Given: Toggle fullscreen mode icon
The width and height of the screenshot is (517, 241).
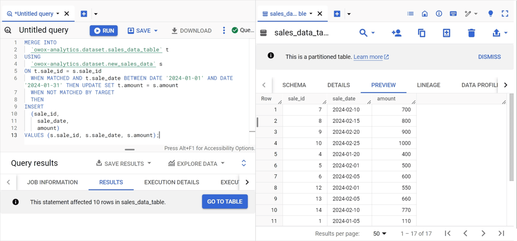Looking at the screenshot, I should [505, 14].
